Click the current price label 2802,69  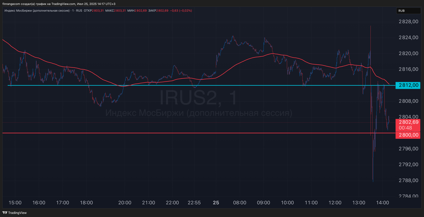point(408,122)
